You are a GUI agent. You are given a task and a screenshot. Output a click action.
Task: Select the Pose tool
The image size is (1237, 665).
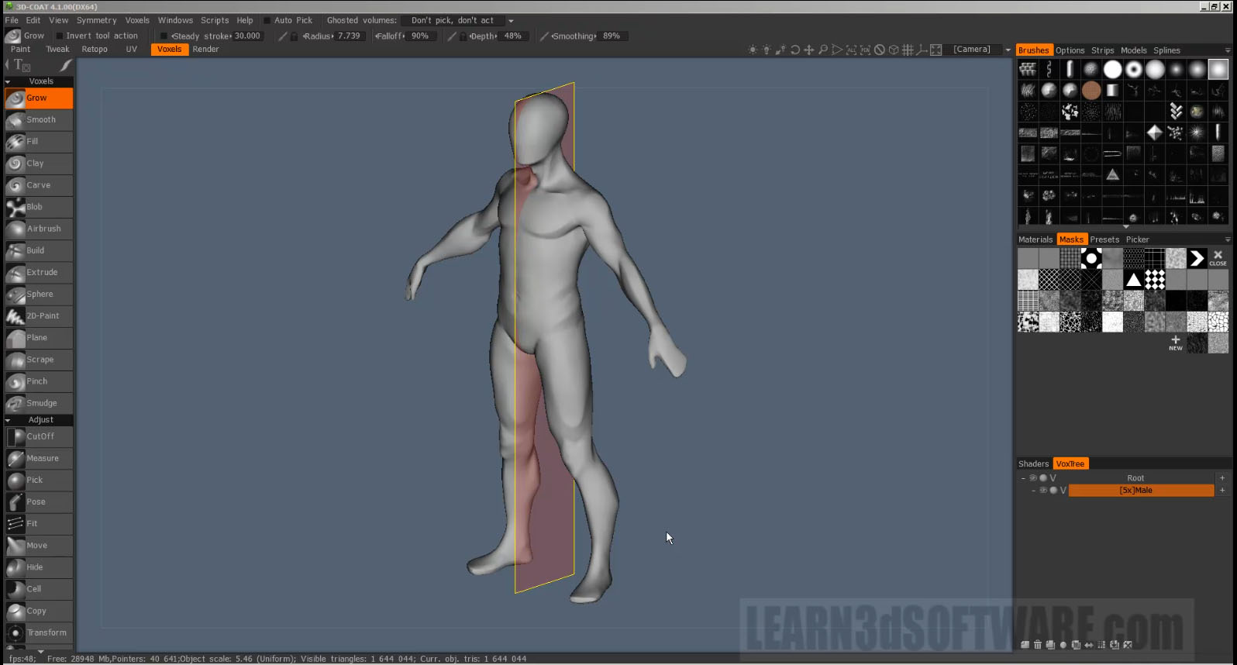pos(39,501)
